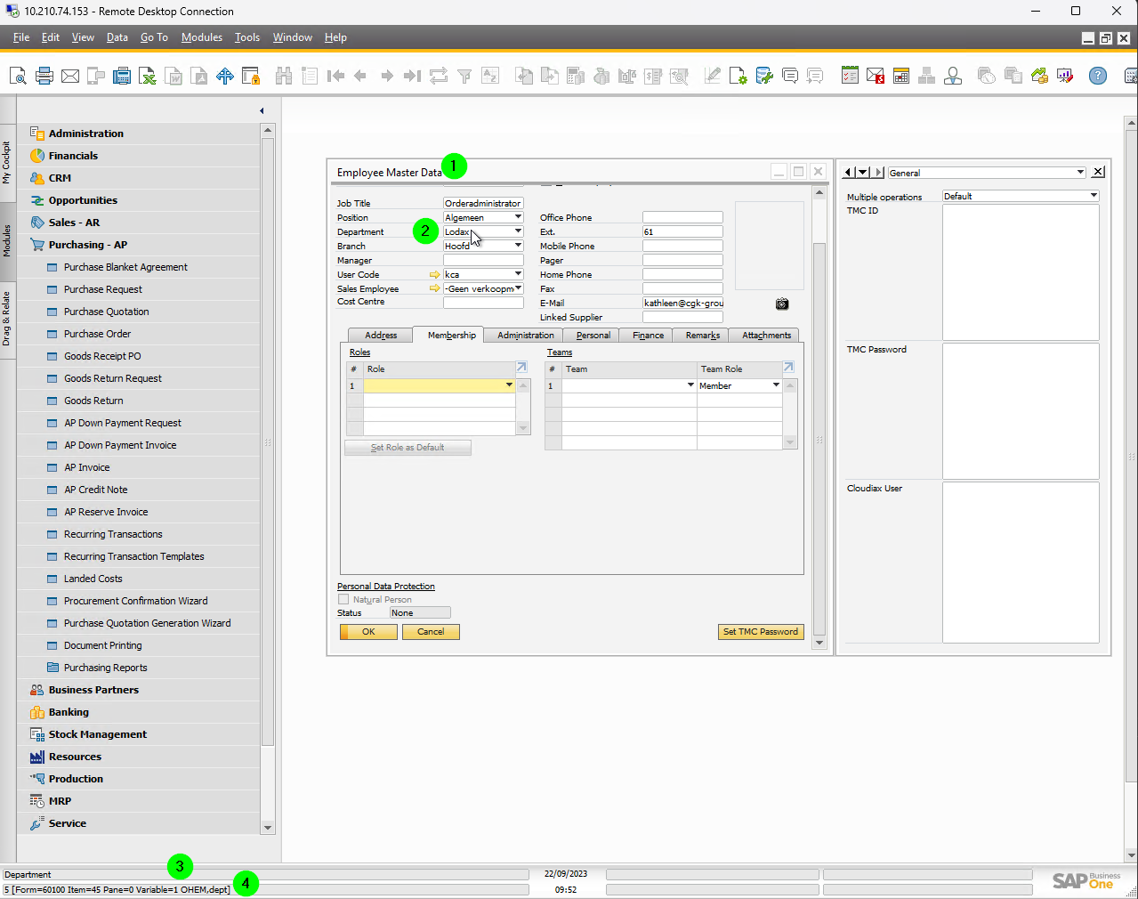1138x899 pixels.
Task: Go to First Data Record icon
Action: [x=335, y=76]
